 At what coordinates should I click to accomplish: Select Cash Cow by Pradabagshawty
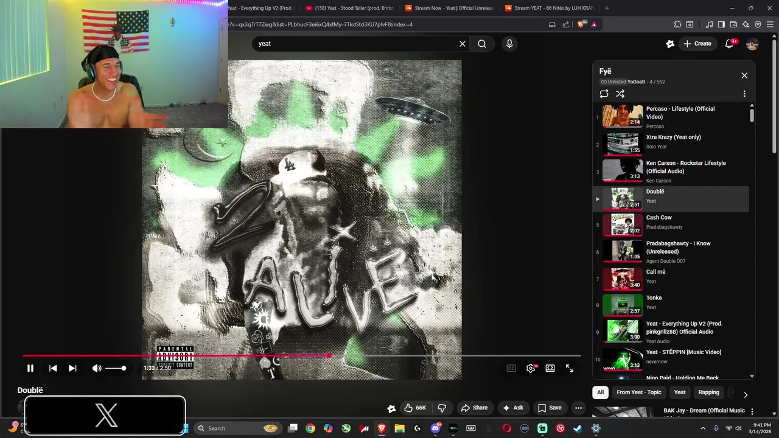[x=671, y=224]
